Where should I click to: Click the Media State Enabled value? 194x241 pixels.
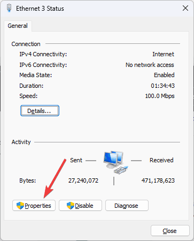[x=164, y=75]
